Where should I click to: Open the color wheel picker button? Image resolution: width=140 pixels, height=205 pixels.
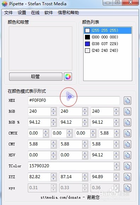[x=68, y=77]
